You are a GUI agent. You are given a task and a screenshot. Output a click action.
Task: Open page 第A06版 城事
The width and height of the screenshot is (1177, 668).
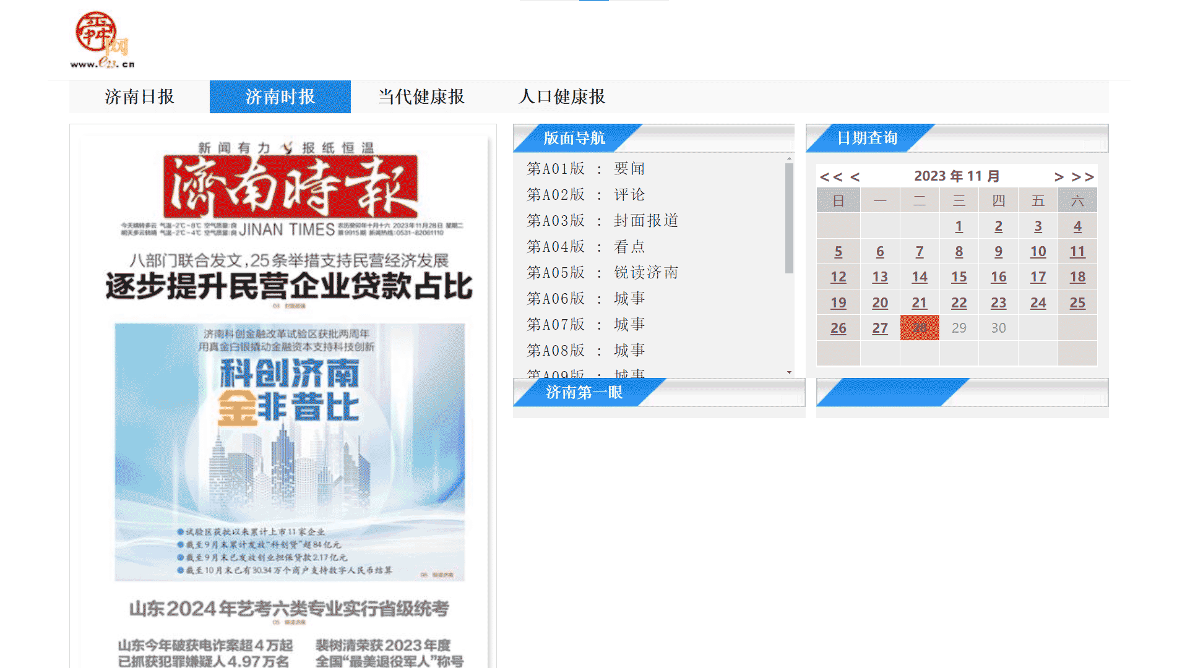coord(586,298)
